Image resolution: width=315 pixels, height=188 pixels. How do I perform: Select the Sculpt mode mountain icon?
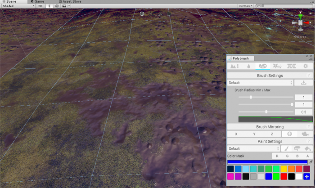[234, 66]
